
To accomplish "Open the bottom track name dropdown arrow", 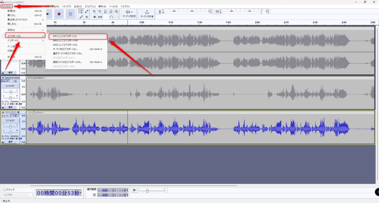I will pos(18,112).
